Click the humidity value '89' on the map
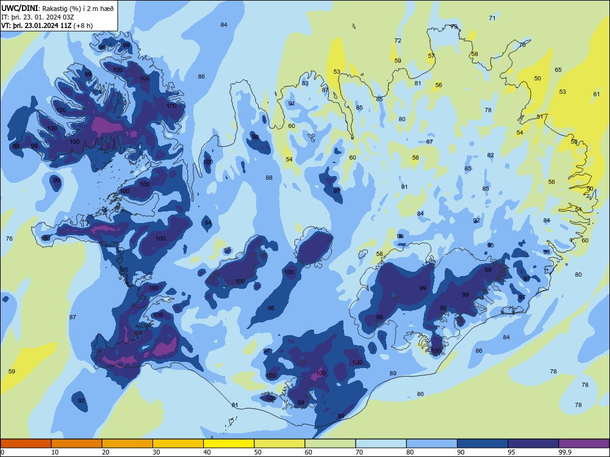 coord(393,373)
